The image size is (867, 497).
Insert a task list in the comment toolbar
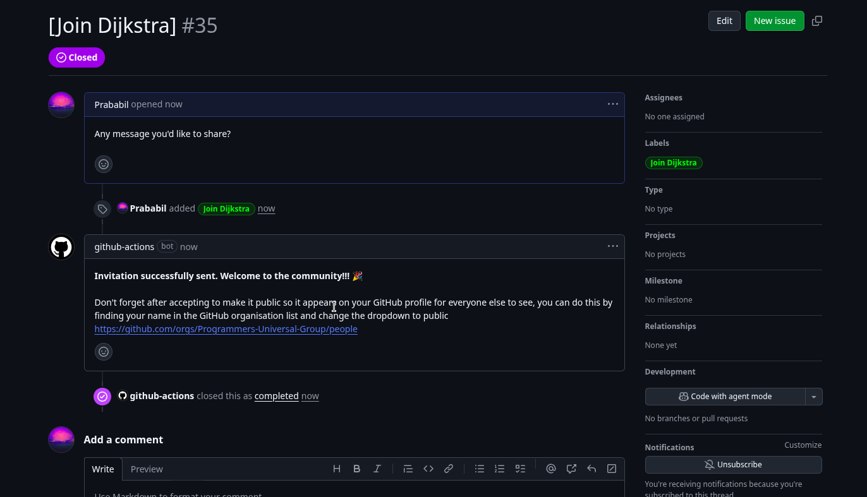click(520, 469)
